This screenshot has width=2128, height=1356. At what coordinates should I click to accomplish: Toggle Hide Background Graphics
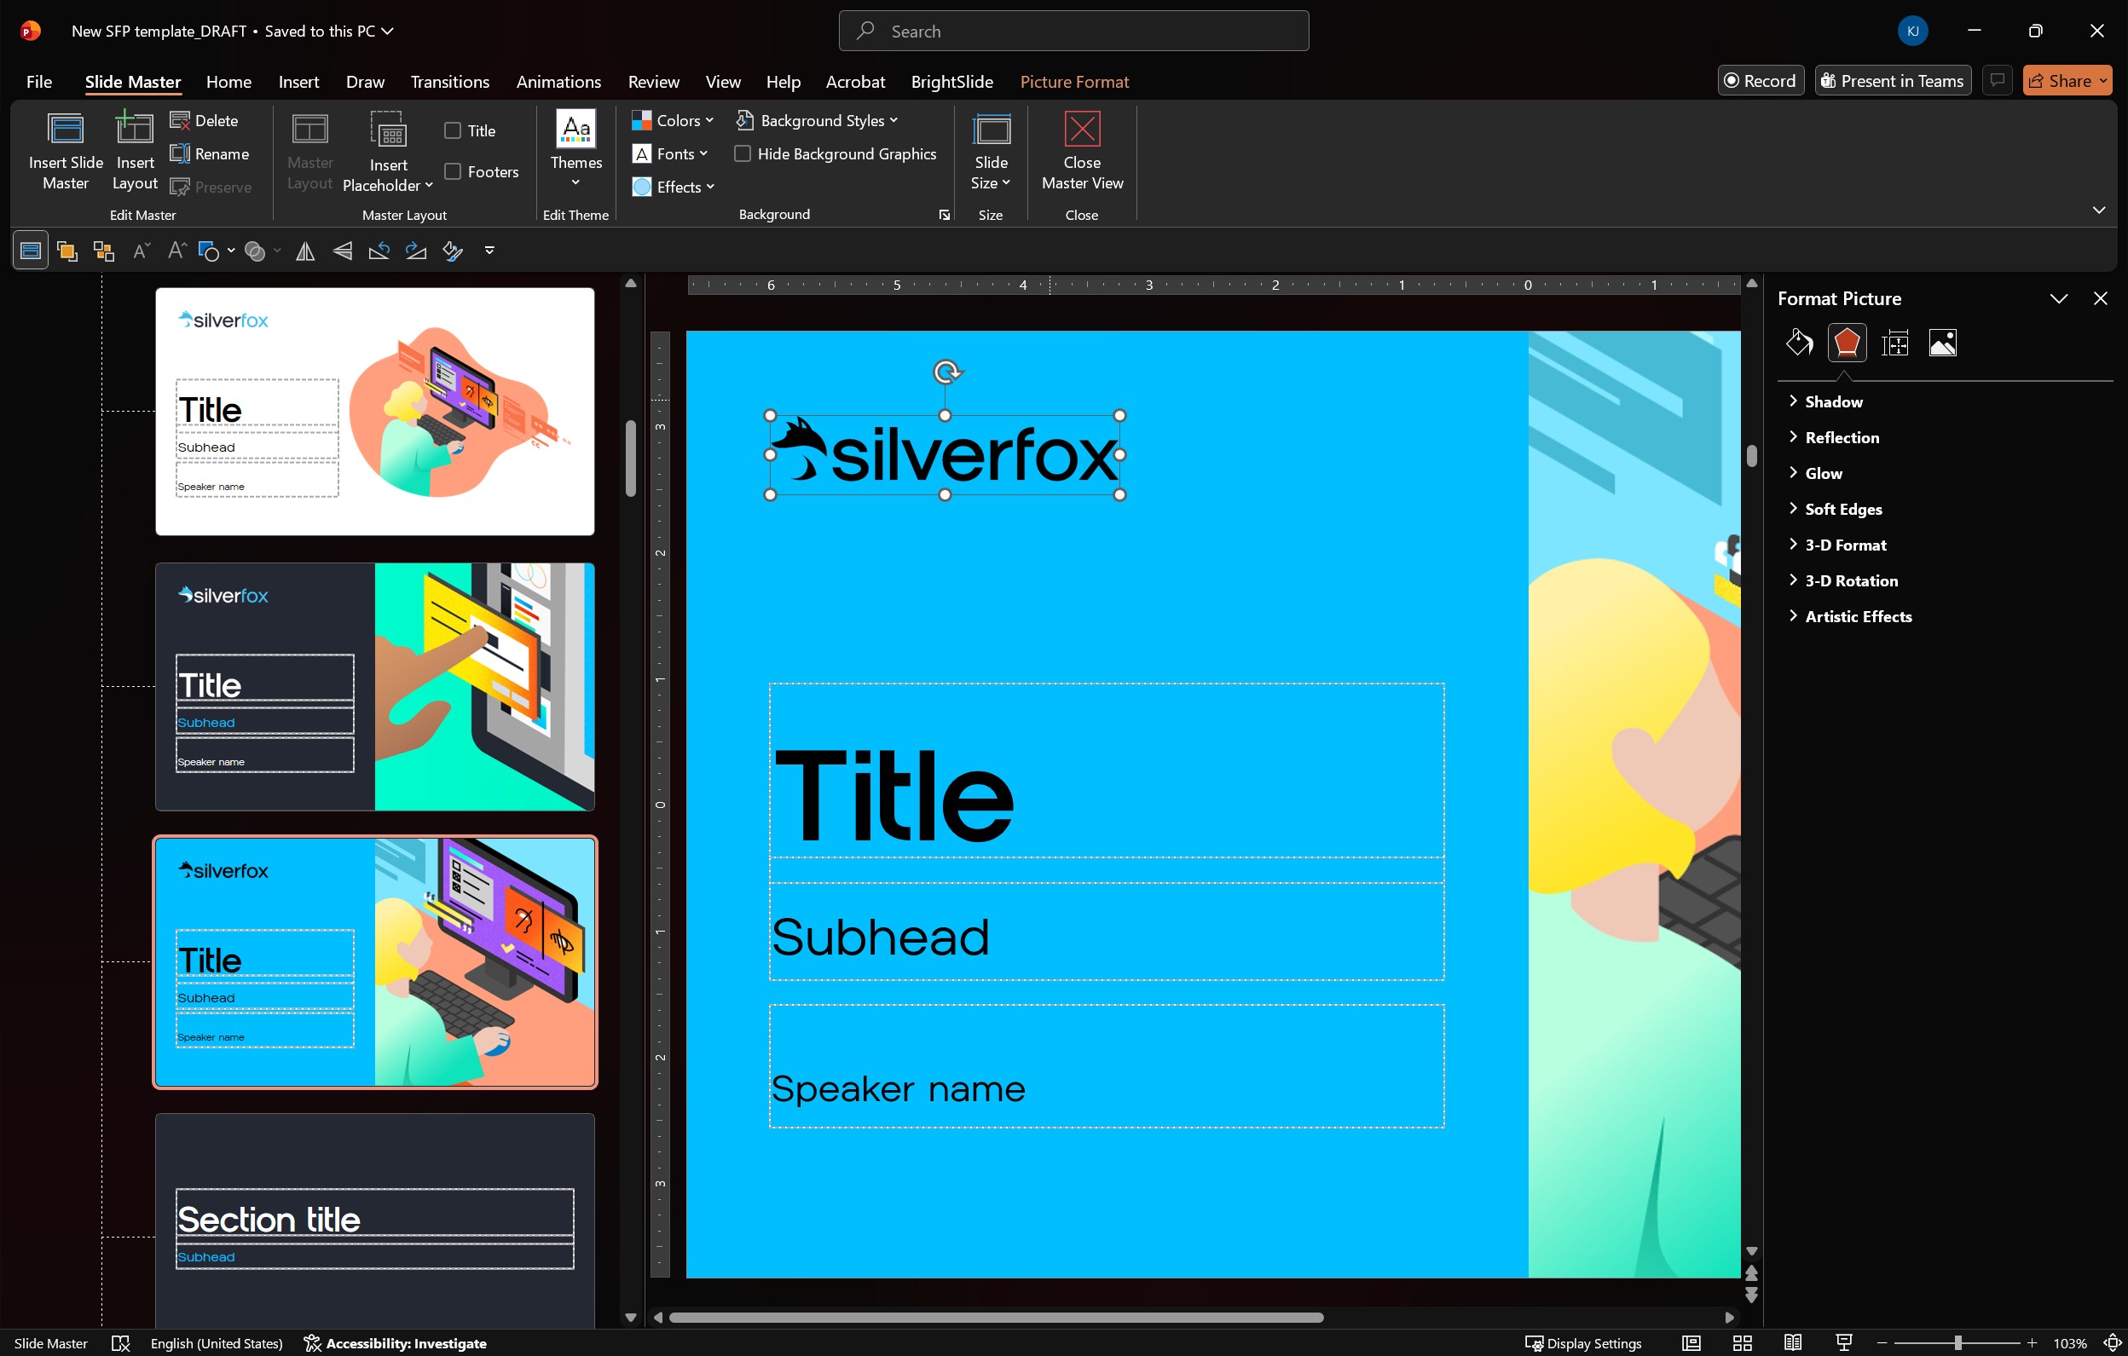coord(743,153)
